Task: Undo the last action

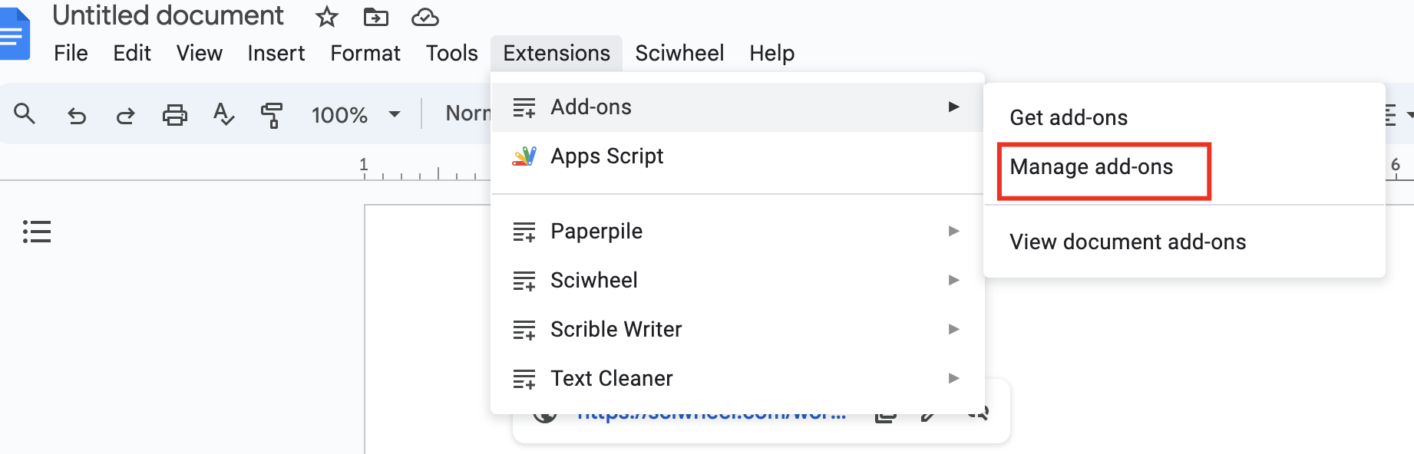Action: [77, 115]
